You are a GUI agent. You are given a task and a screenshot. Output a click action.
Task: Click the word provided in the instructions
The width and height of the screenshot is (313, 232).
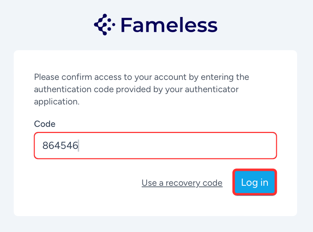coord(133,90)
